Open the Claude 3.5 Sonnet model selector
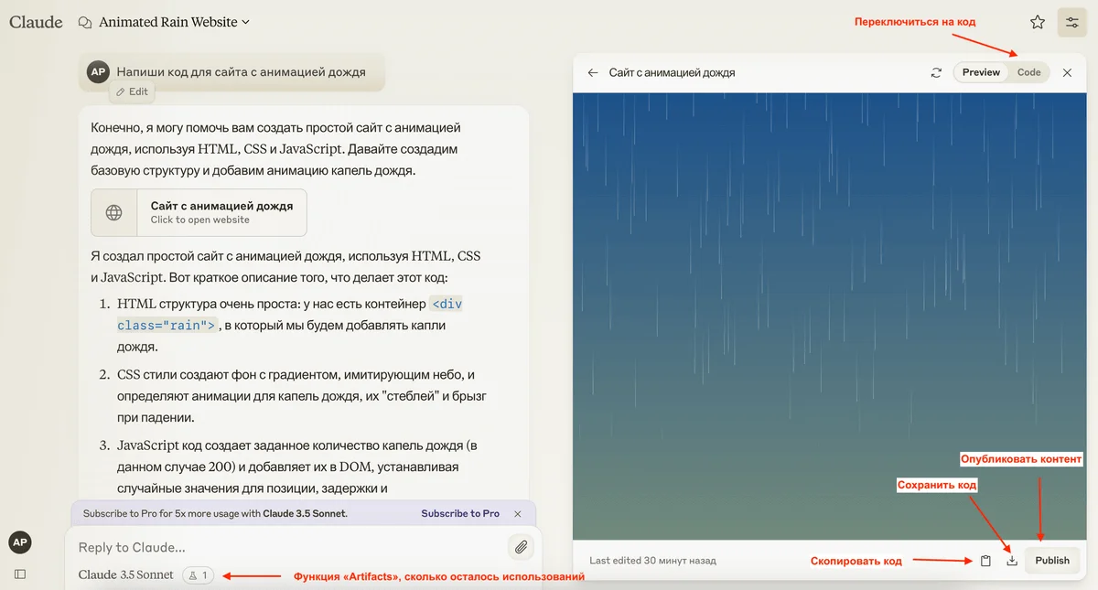Image resolution: width=1098 pixels, height=590 pixels. [x=126, y=575]
